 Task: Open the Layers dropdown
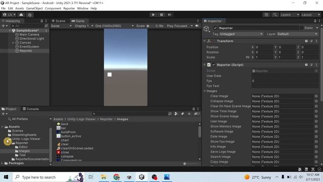point(289,15)
